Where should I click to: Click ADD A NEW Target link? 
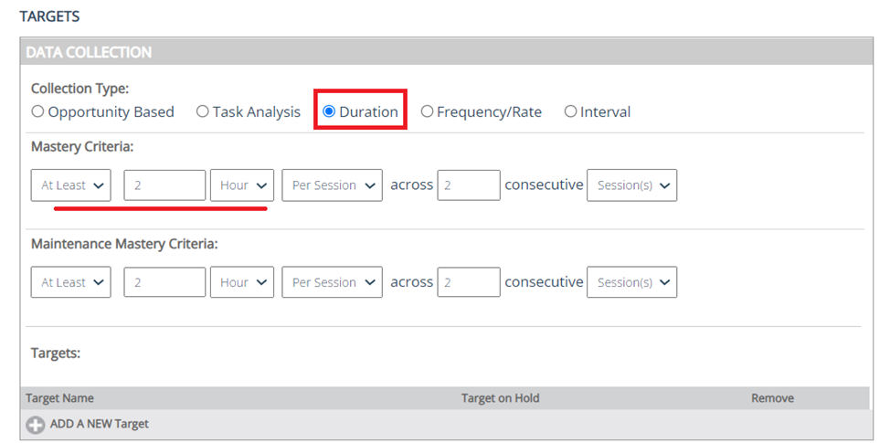tap(99, 425)
